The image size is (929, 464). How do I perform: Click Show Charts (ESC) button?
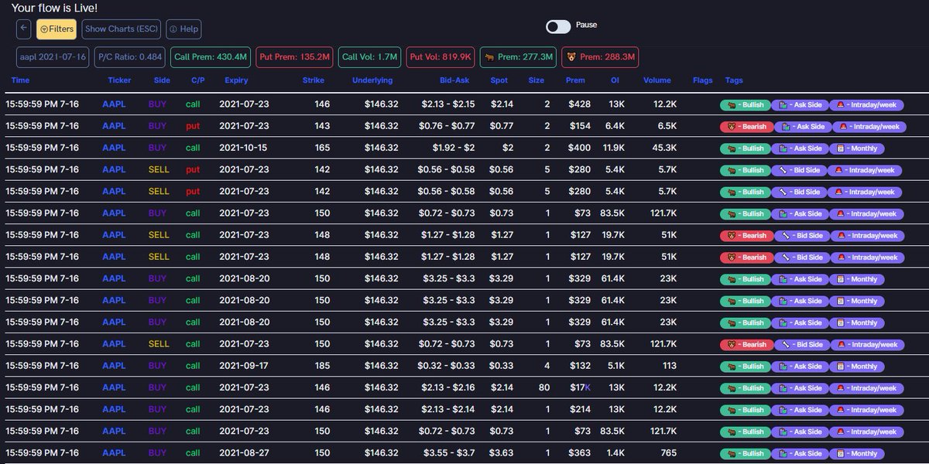(x=122, y=29)
